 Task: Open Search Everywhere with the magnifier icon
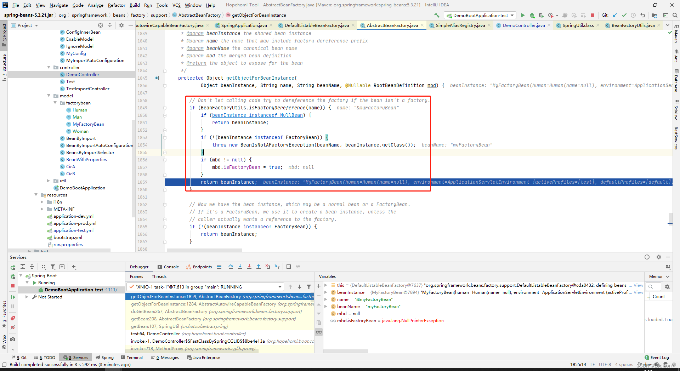[x=675, y=15]
